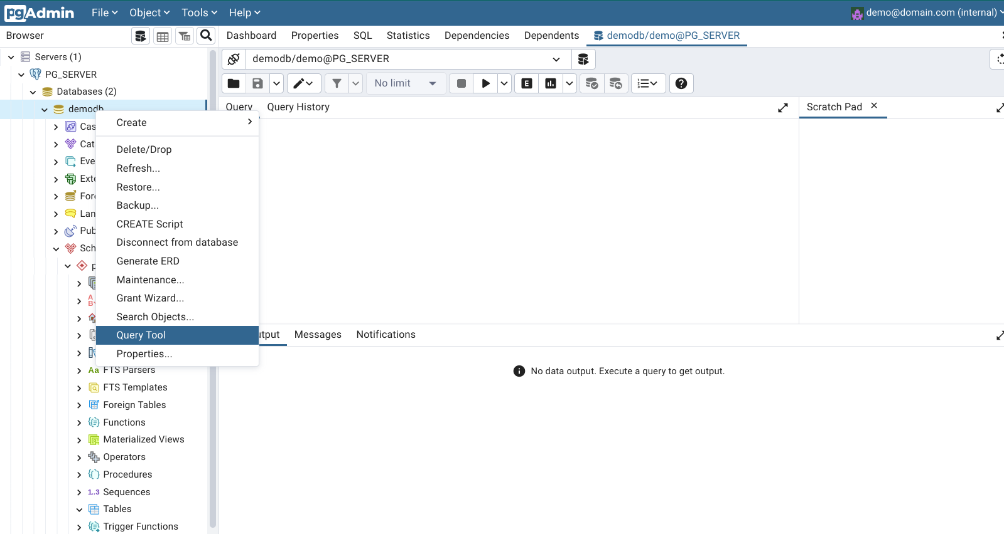Close the Scratch Pad tab

tap(874, 106)
